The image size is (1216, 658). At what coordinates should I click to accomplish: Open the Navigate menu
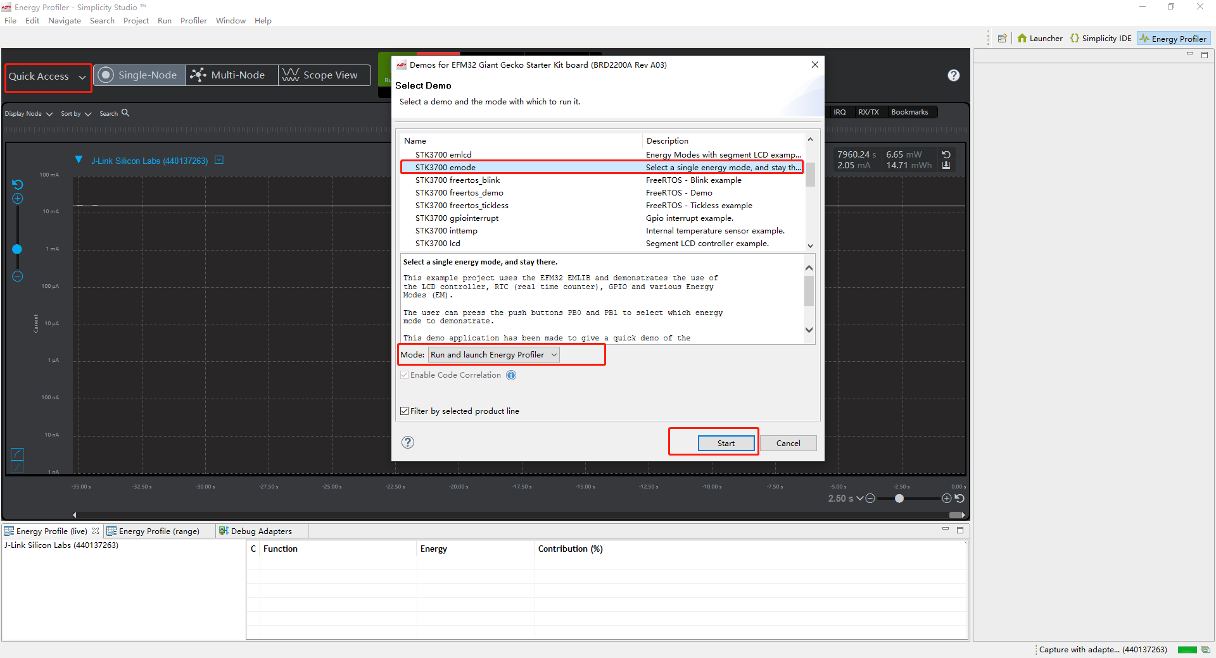[65, 21]
